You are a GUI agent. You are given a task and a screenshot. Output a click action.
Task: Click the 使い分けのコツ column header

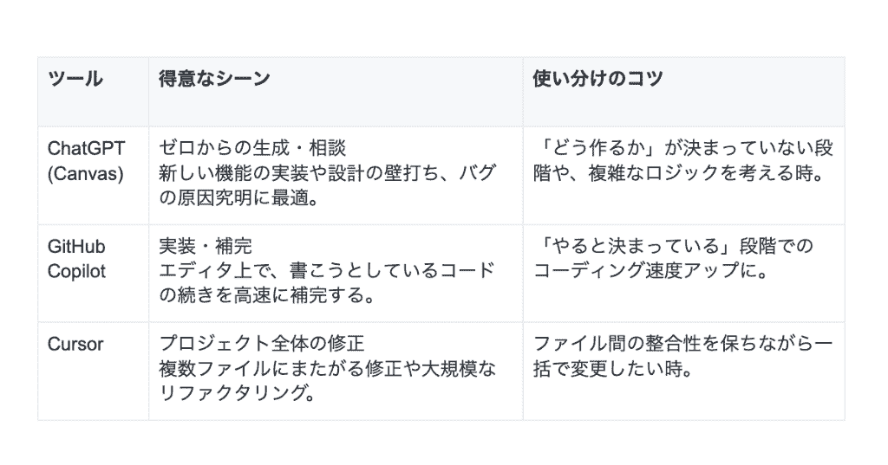pyautogui.click(x=597, y=79)
